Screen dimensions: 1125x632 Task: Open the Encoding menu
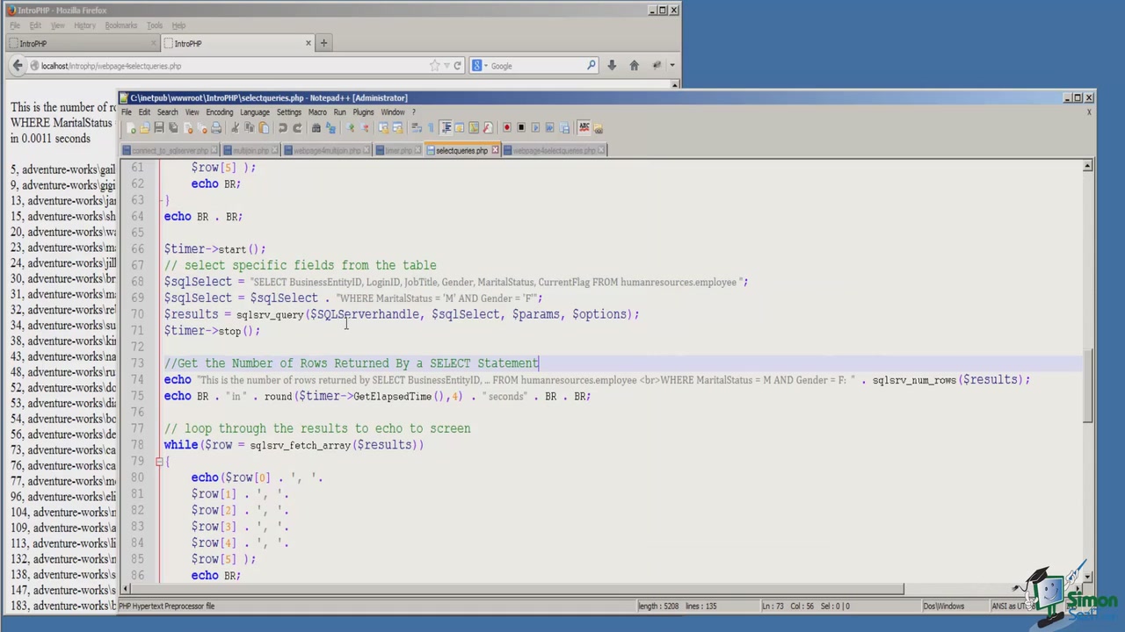219,112
